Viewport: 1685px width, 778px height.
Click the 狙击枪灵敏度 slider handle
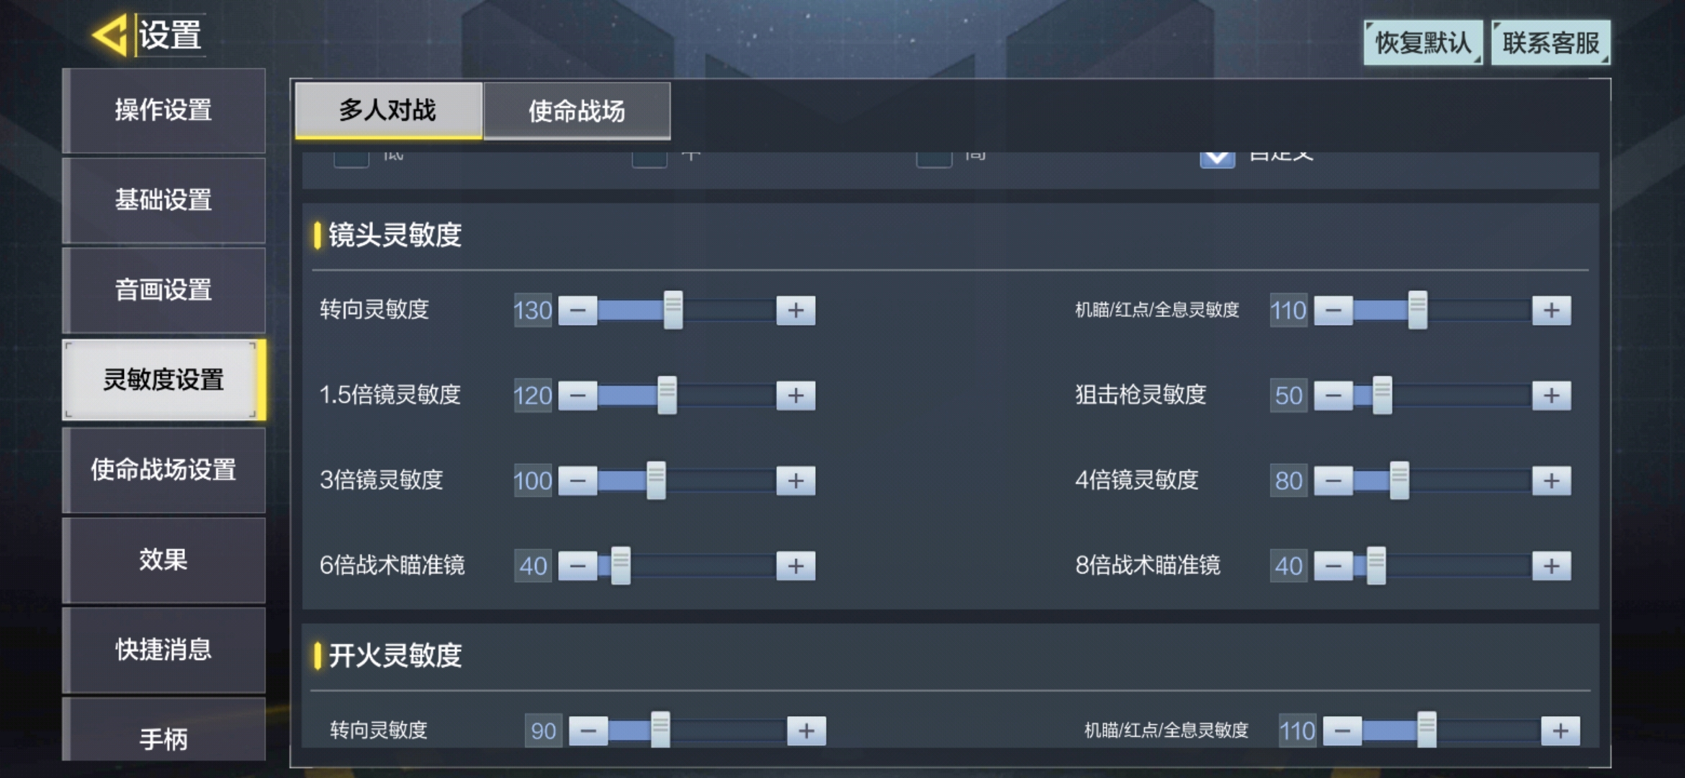coord(1382,395)
